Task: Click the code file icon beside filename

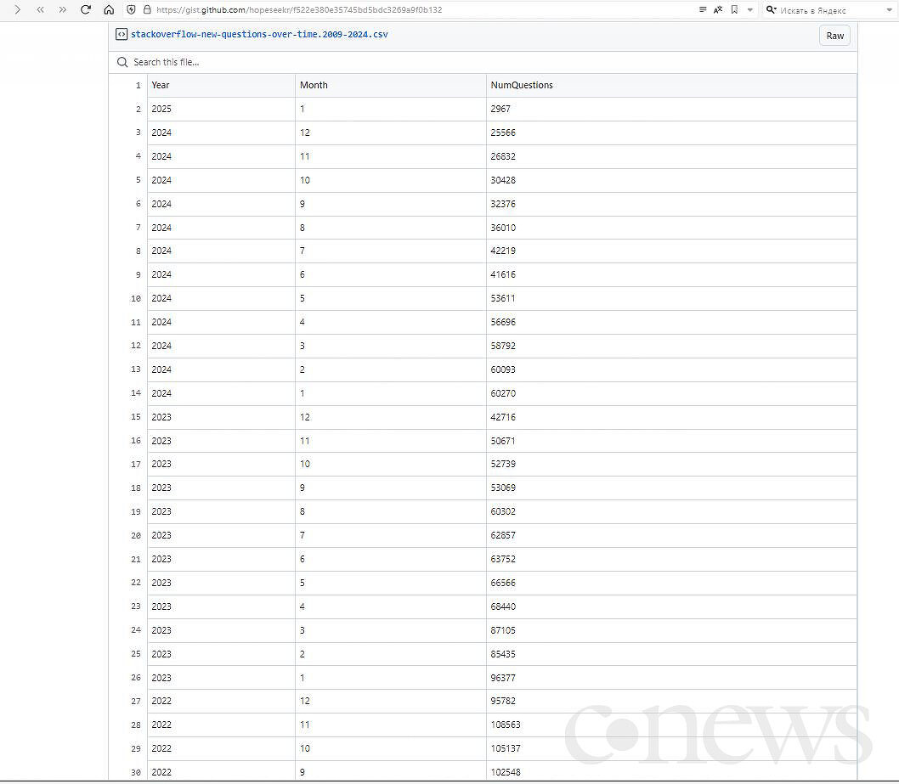Action: coord(122,35)
